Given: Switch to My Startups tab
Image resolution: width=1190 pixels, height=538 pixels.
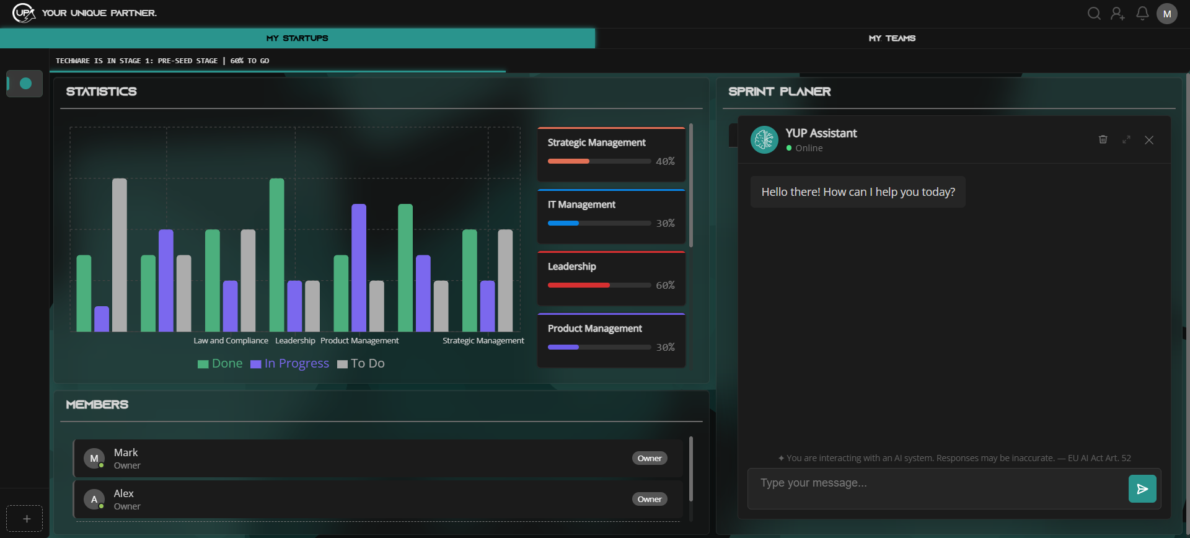Looking at the screenshot, I should (297, 38).
